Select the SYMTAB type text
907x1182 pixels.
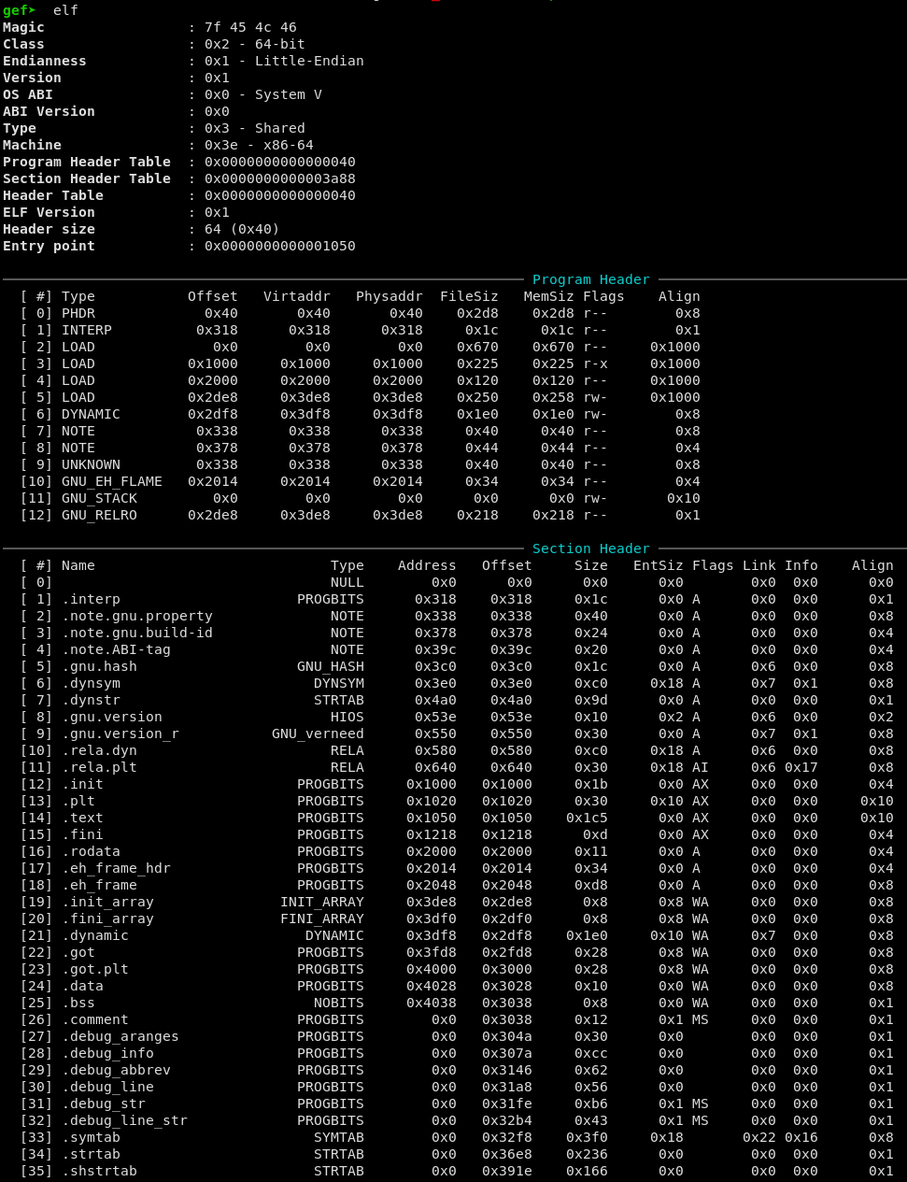tap(339, 1137)
